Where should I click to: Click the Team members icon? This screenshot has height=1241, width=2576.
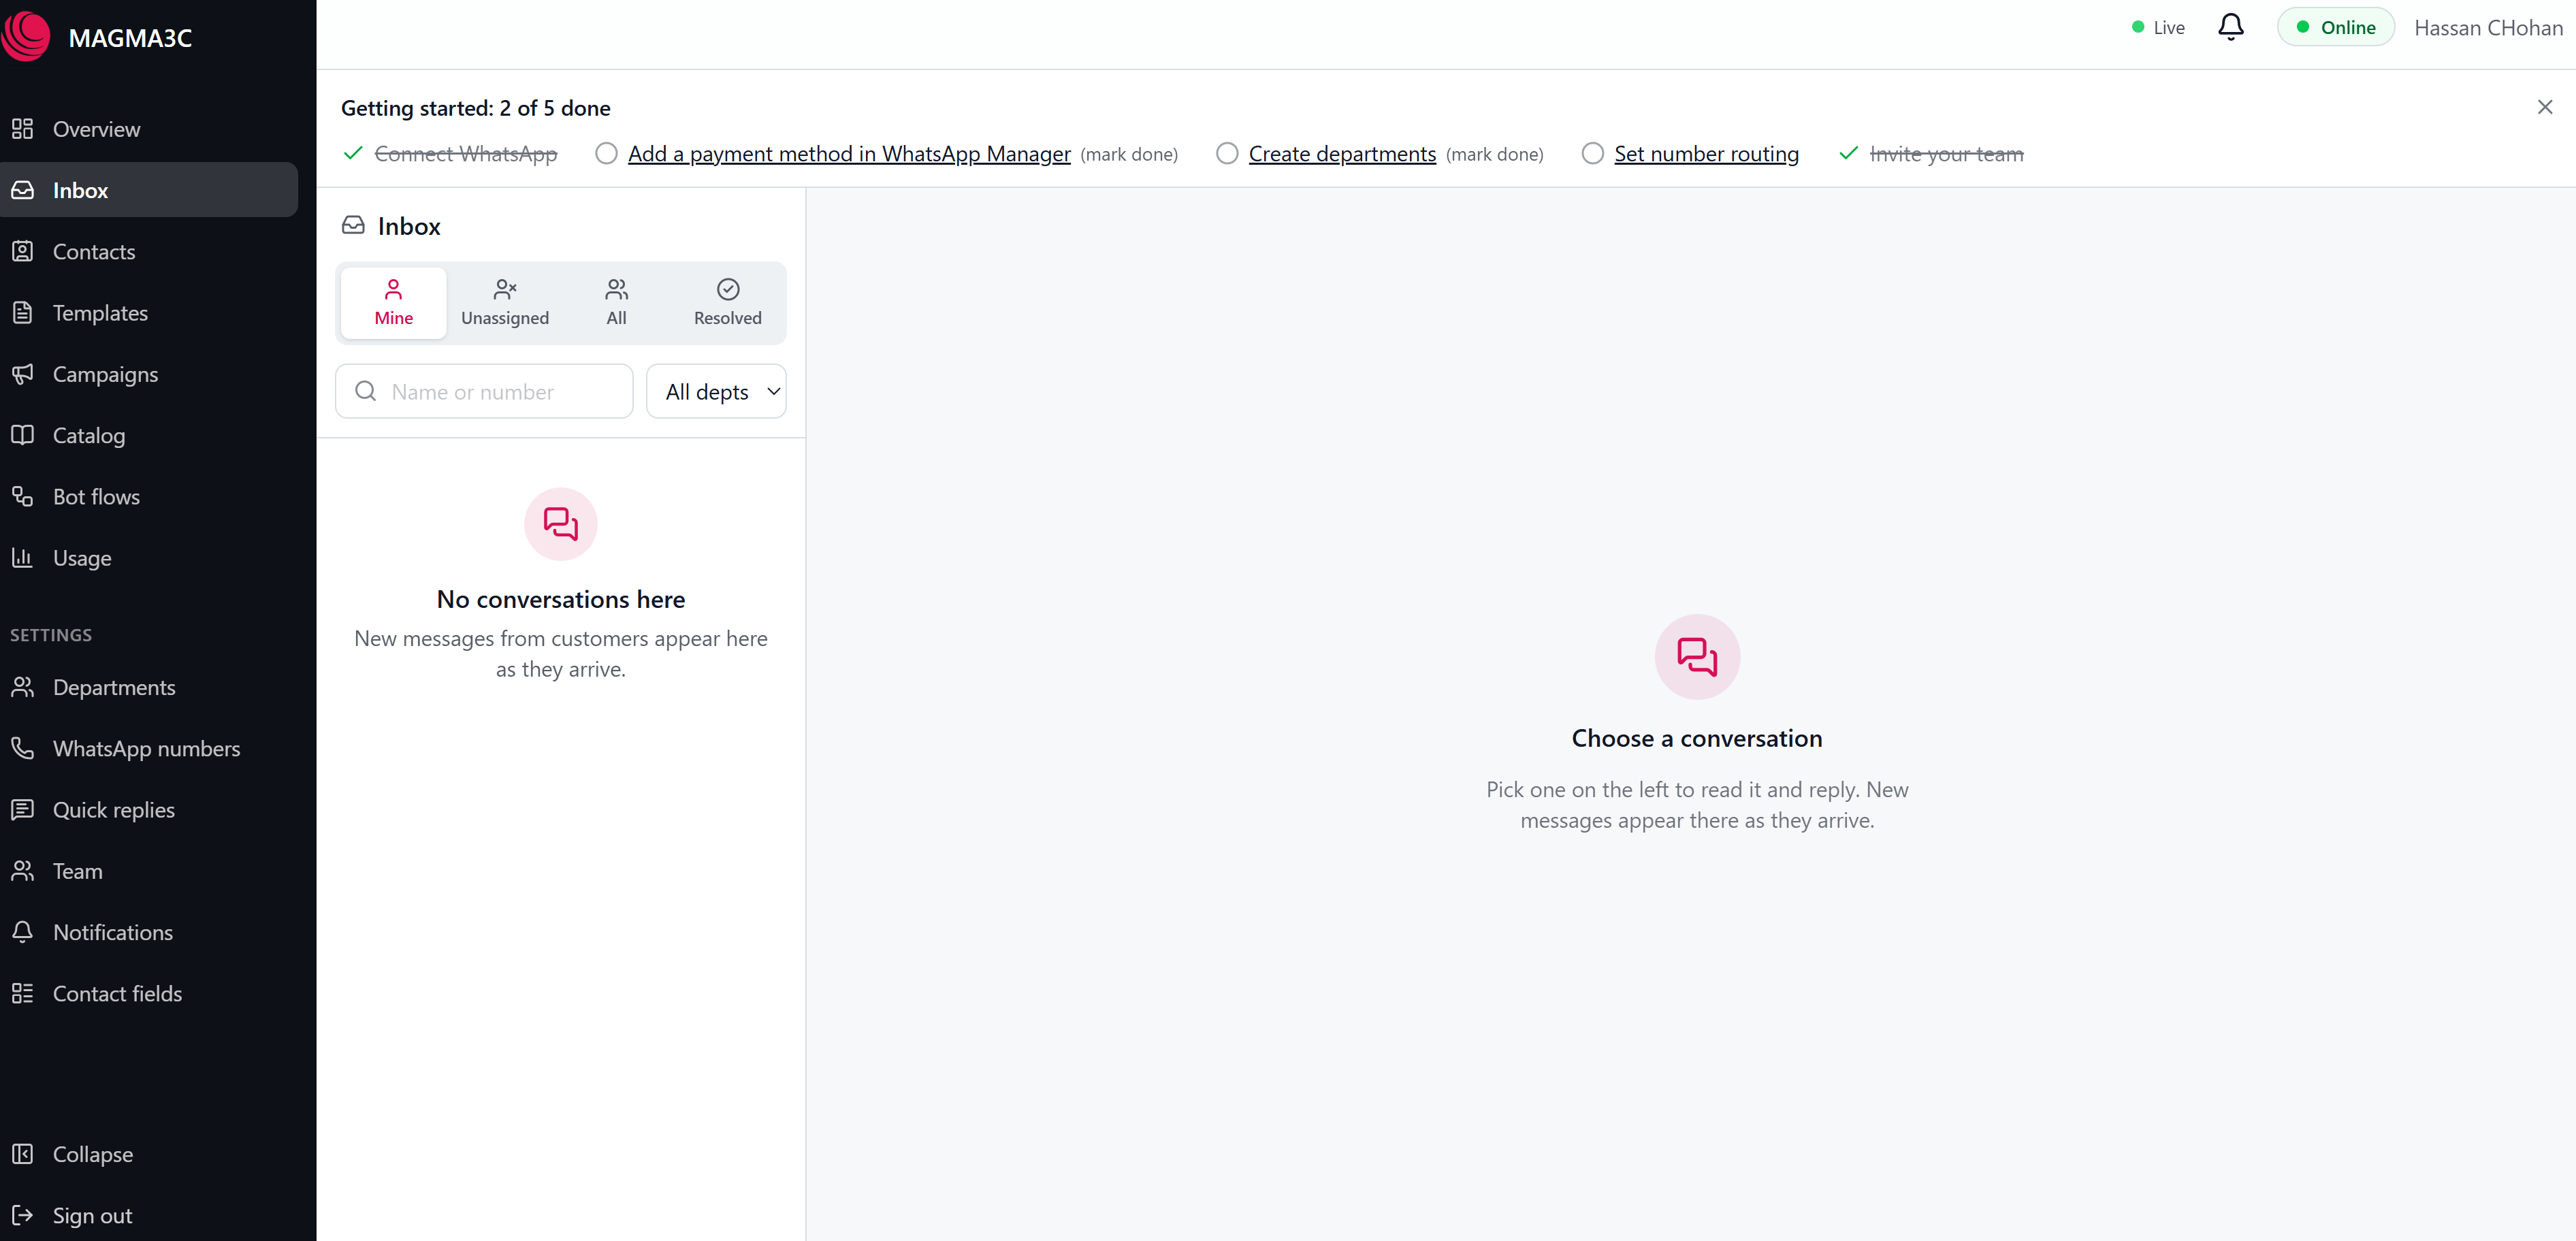pyautogui.click(x=23, y=870)
